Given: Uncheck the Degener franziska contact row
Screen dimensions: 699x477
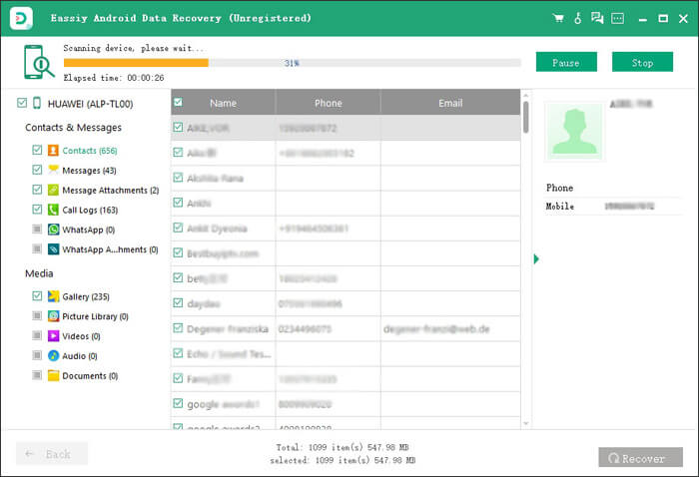Looking at the screenshot, I should (x=178, y=328).
